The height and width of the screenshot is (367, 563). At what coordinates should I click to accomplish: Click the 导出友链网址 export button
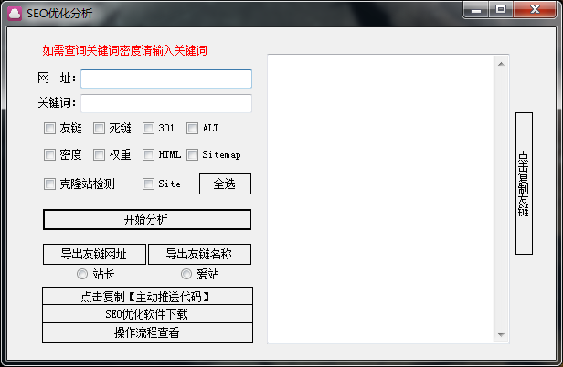pyautogui.click(x=94, y=254)
